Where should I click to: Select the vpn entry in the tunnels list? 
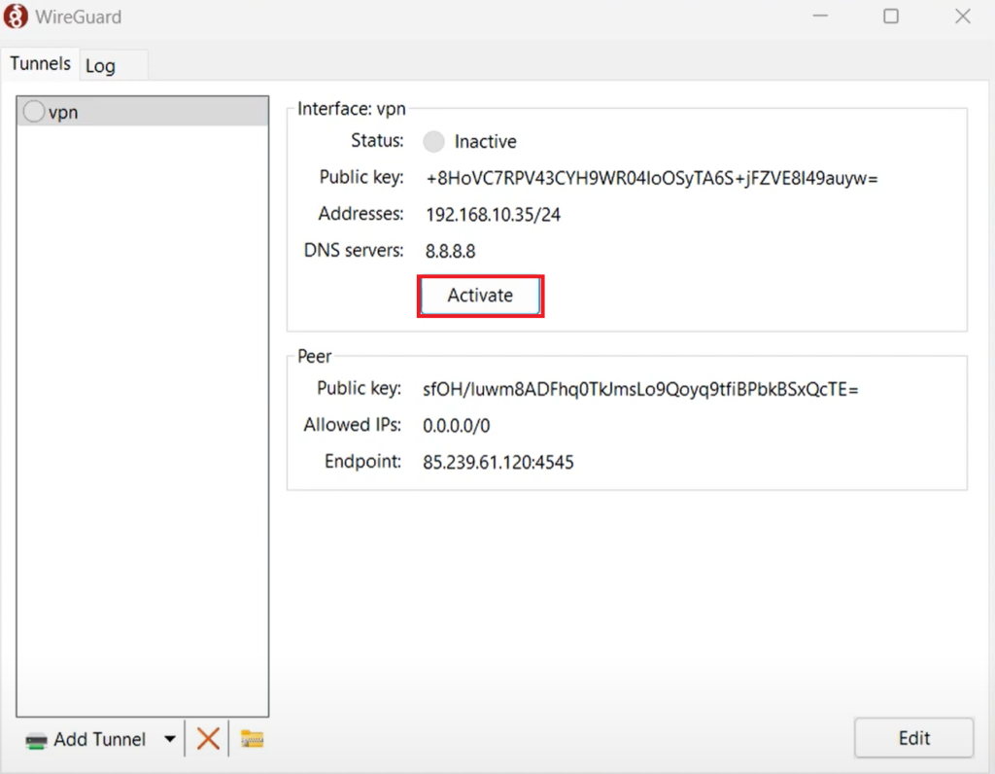point(142,111)
